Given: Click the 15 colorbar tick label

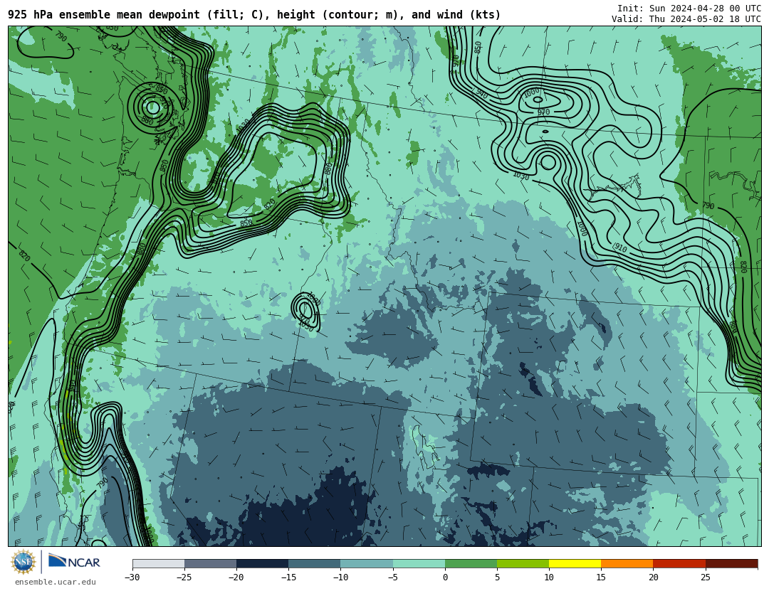Looking at the screenshot, I should 601,577.
